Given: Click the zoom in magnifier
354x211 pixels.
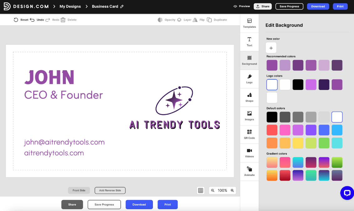Looking at the screenshot, I should coord(232,190).
